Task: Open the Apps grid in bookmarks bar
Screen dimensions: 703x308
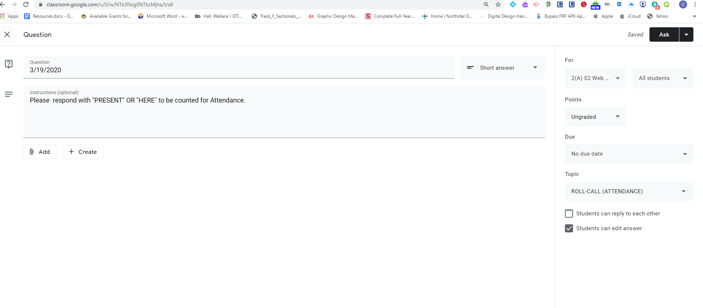Action: [x=9, y=16]
